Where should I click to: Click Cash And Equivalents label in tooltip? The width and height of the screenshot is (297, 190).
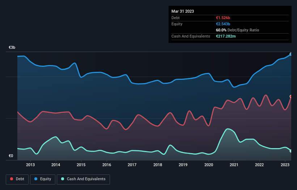point(191,36)
